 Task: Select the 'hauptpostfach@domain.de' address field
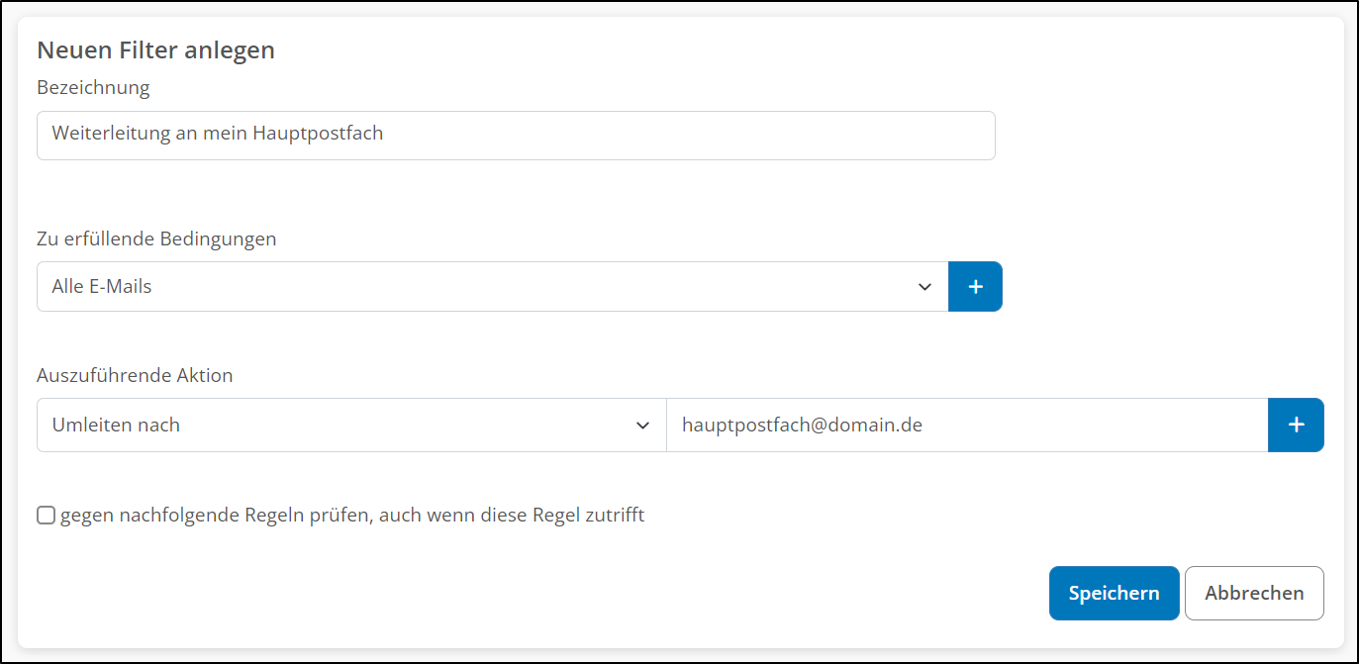(967, 425)
